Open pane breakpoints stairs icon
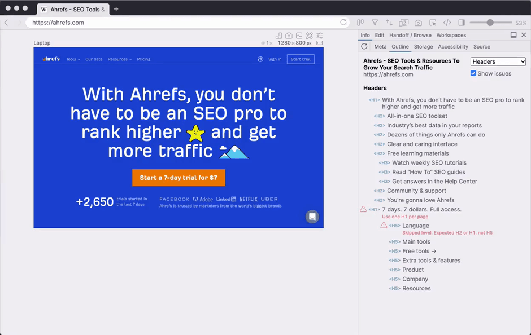The height and width of the screenshot is (335, 531). tap(278, 36)
